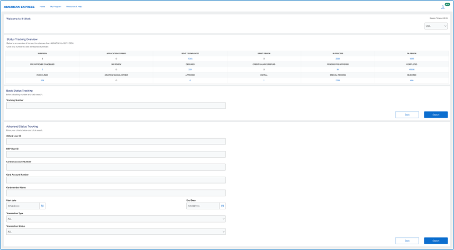Viewport: 454px width, 250px height.
Task: Open the Transaction Type dropdown
Action: (x=116, y=218)
